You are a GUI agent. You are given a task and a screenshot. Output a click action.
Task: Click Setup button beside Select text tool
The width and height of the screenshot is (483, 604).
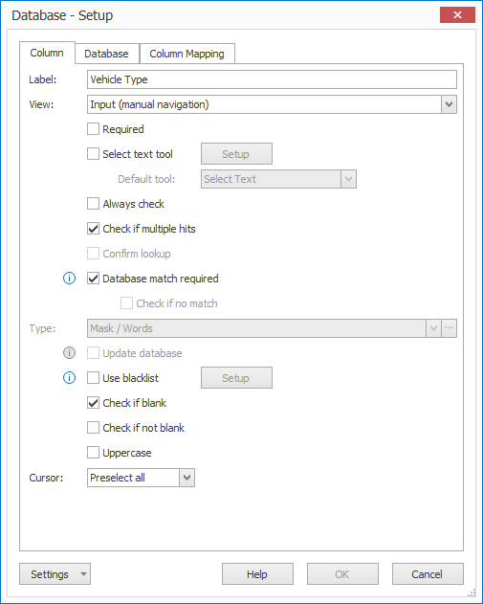[x=236, y=154]
